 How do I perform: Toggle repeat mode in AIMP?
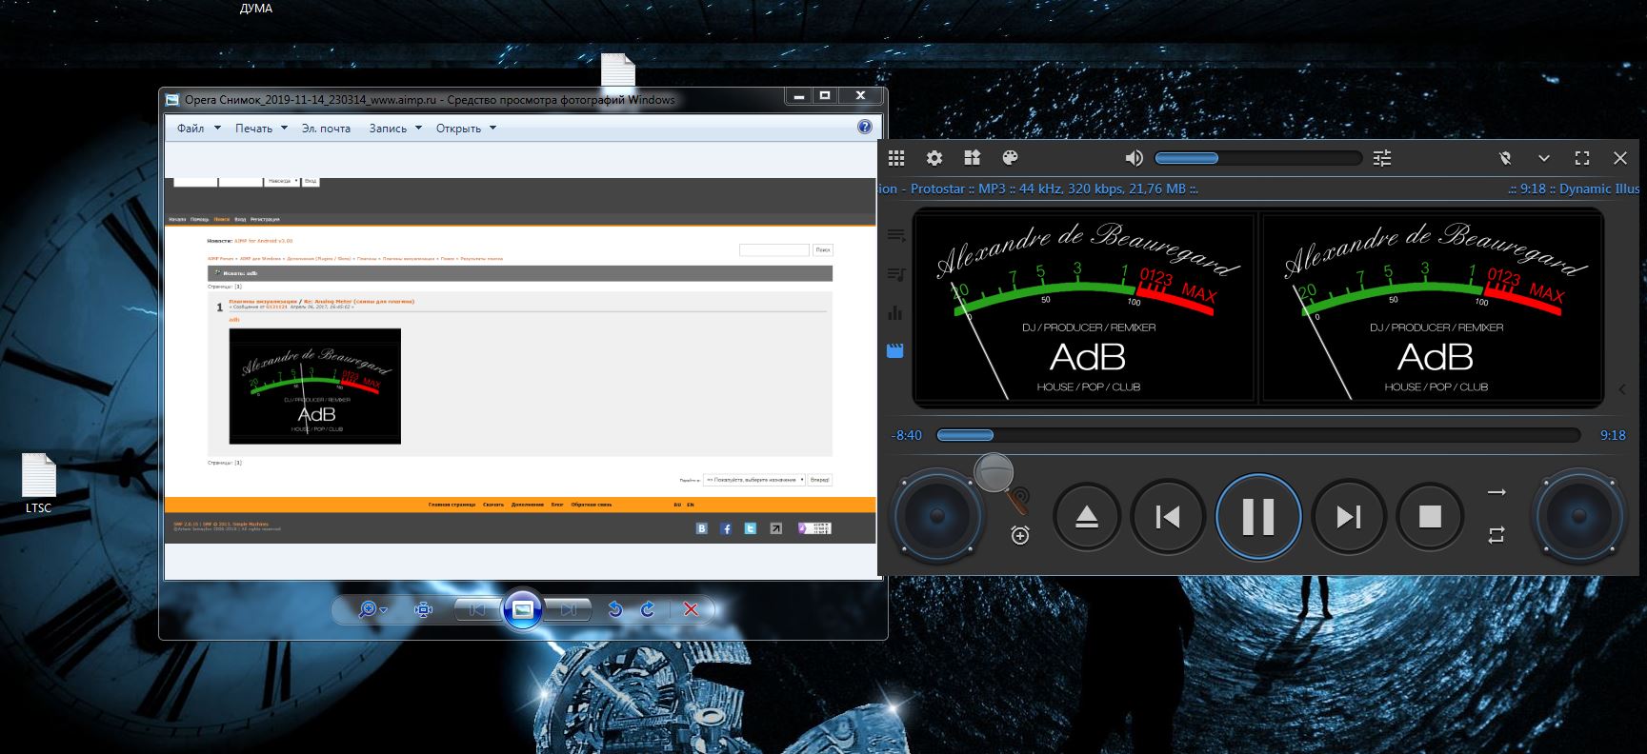[x=1496, y=536]
